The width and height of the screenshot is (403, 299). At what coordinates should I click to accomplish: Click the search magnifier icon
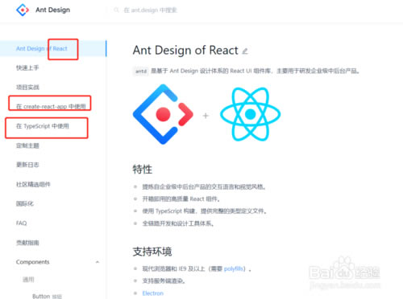point(116,10)
